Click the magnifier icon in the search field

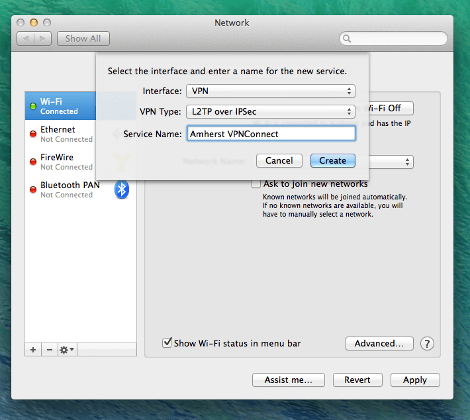(x=347, y=38)
